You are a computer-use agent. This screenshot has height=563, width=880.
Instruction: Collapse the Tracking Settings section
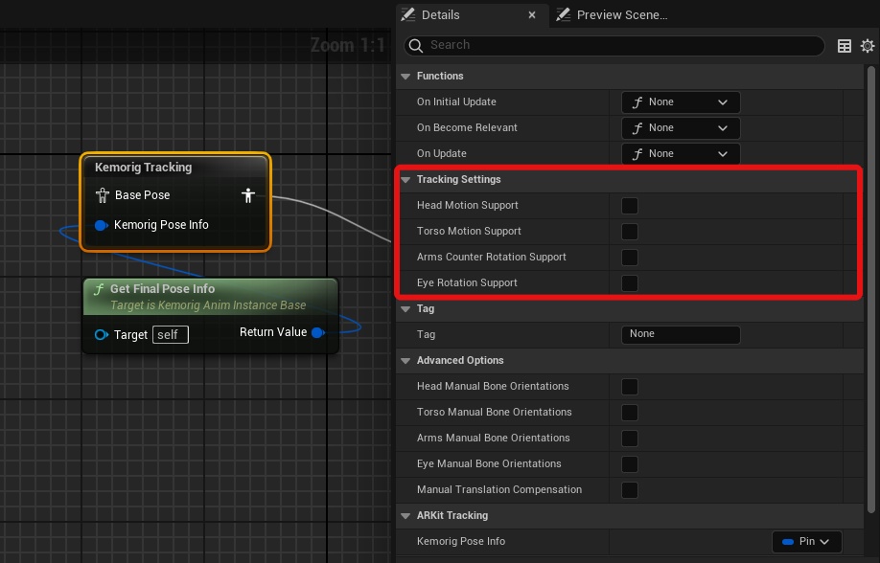(x=405, y=179)
